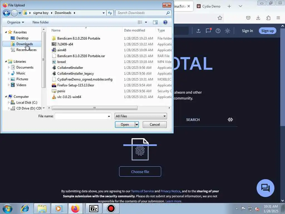Open the 7-Zip taskbar icon
285x214 pixels.
tap(94, 208)
